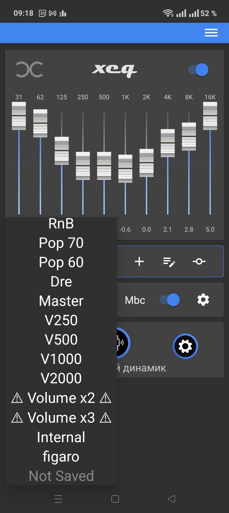Select the RnB preset
This screenshot has height=513, width=229.
pyautogui.click(x=61, y=224)
